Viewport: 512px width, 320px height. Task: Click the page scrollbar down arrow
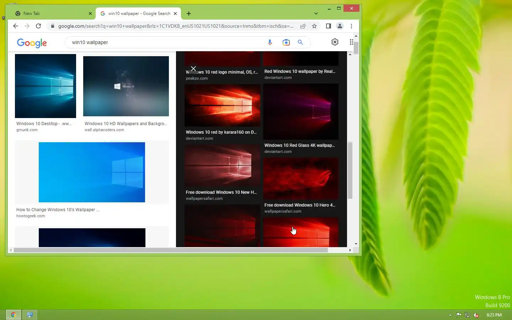tap(356, 244)
